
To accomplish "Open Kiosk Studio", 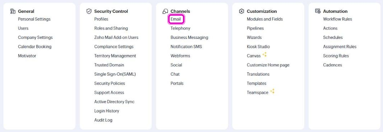I will point(258,46).
